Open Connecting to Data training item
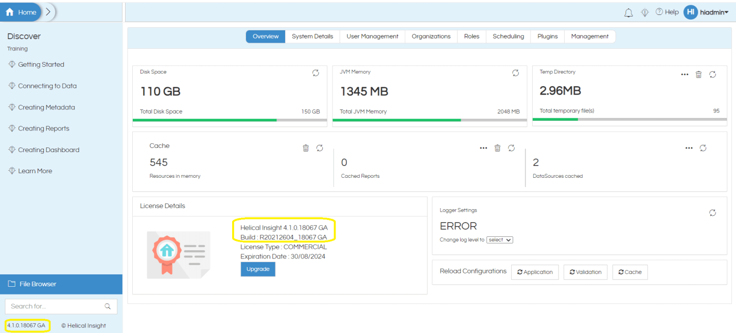 pyautogui.click(x=47, y=86)
